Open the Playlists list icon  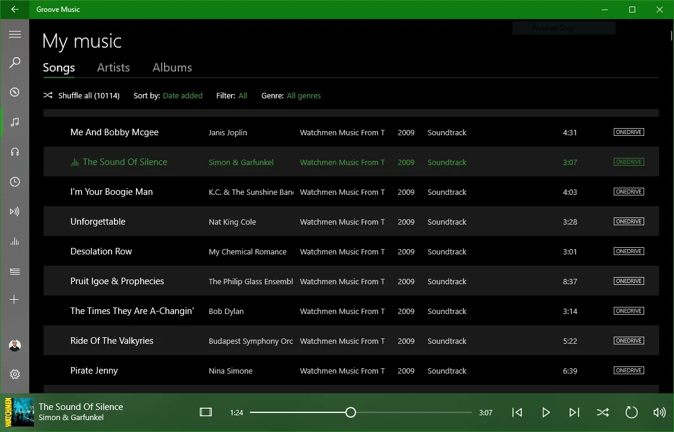click(x=15, y=271)
